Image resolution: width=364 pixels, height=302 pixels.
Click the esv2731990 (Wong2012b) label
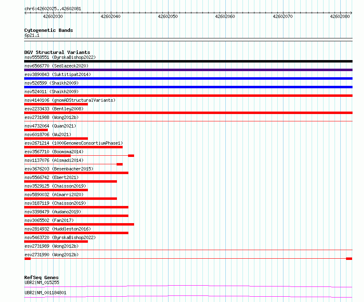click(x=52, y=255)
